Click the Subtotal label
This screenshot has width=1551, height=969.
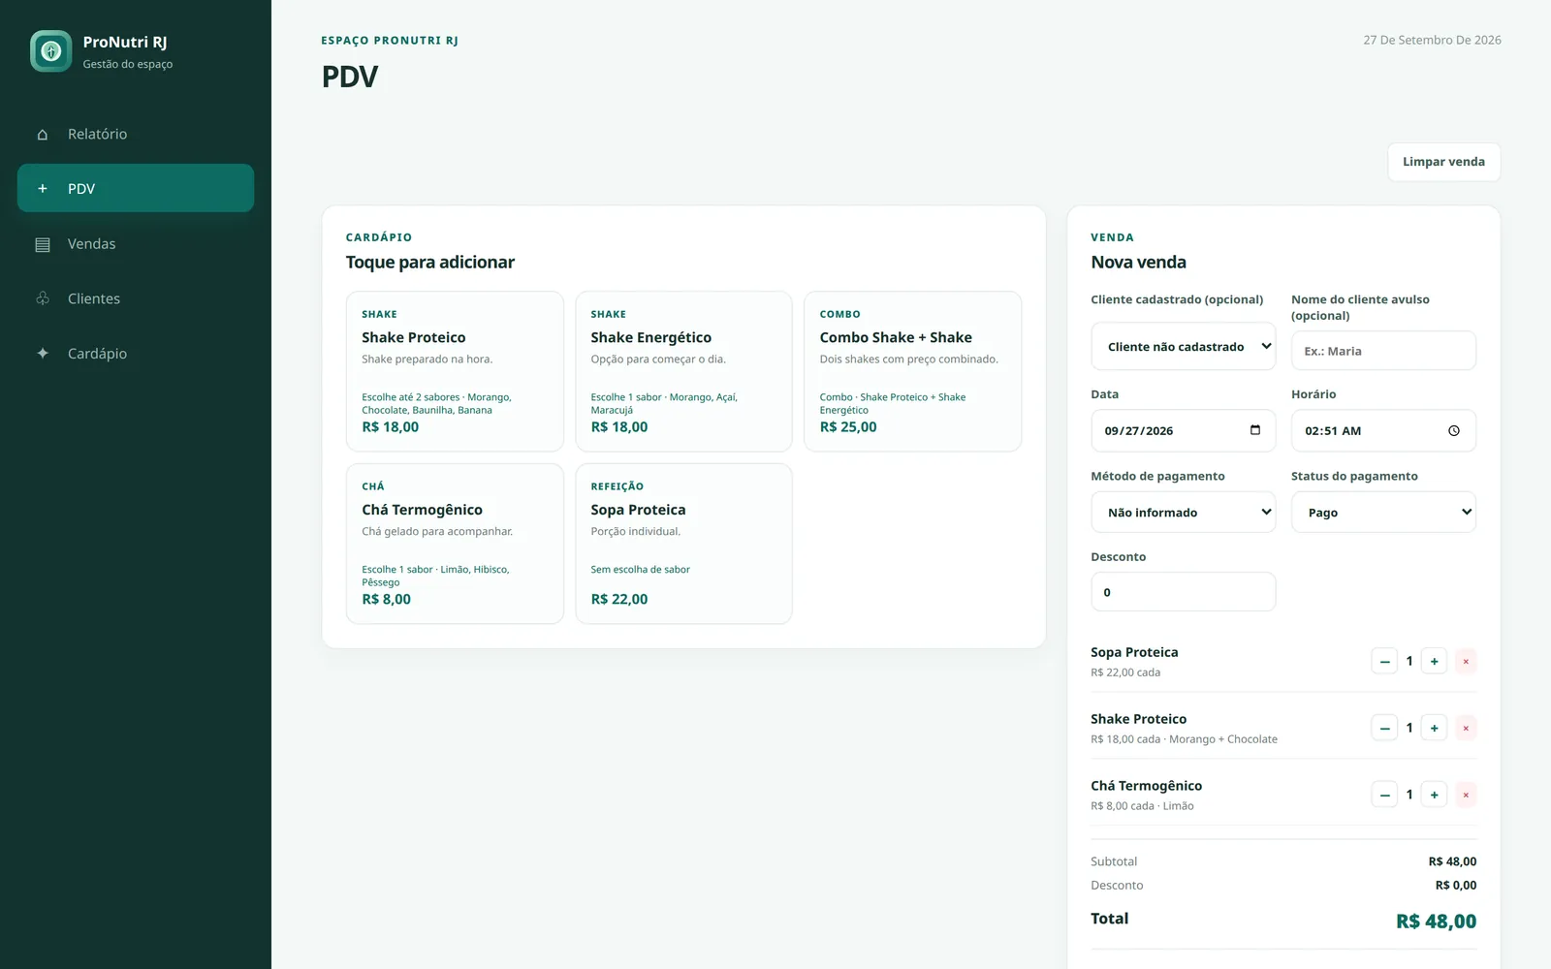pyautogui.click(x=1114, y=861)
